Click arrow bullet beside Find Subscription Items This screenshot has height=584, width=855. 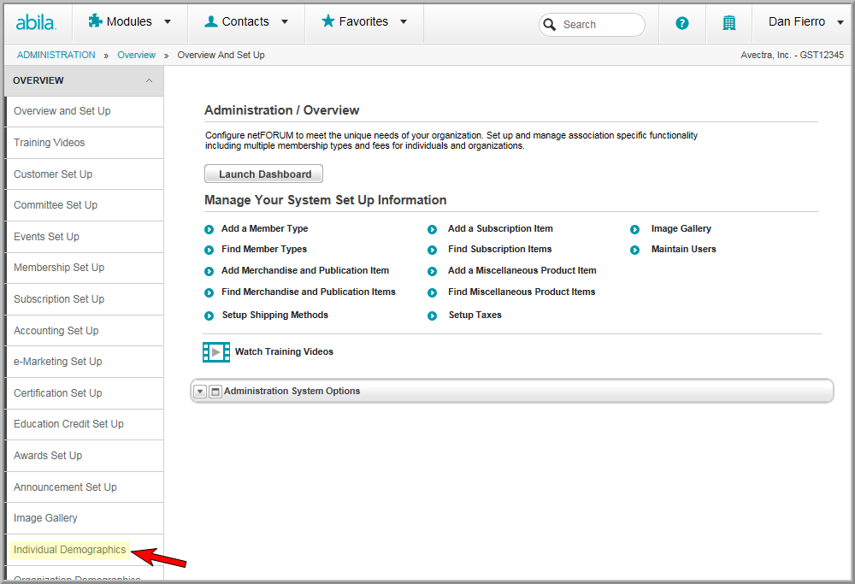pyautogui.click(x=432, y=250)
